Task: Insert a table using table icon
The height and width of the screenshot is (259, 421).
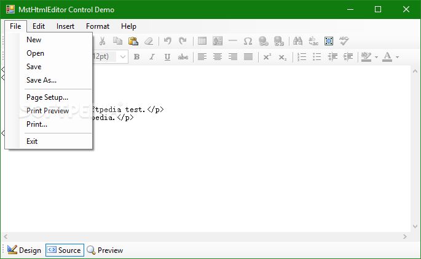Action: (x=202, y=41)
